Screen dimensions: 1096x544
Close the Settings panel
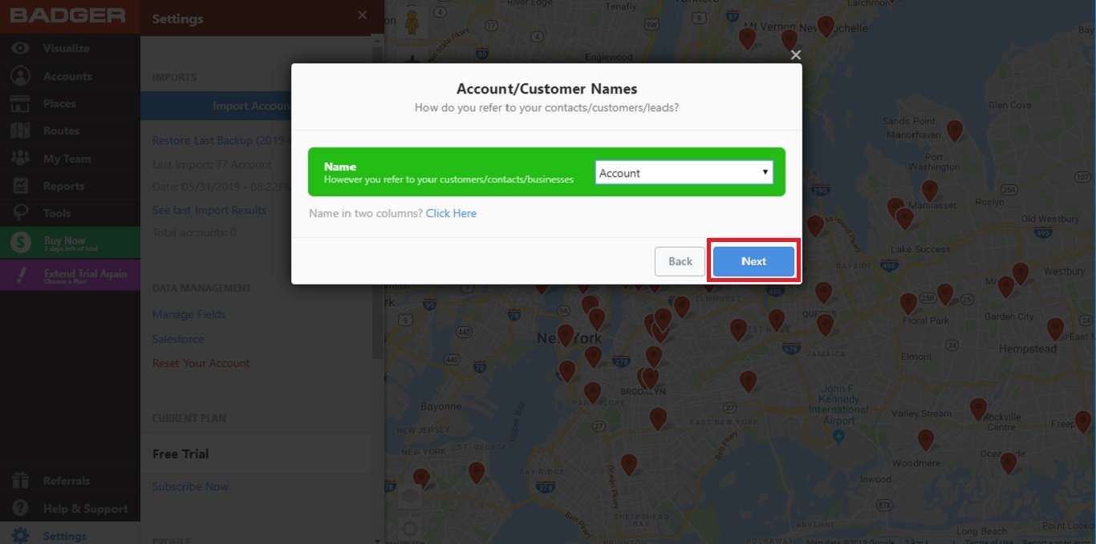pyautogui.click(x=363, y=15)
